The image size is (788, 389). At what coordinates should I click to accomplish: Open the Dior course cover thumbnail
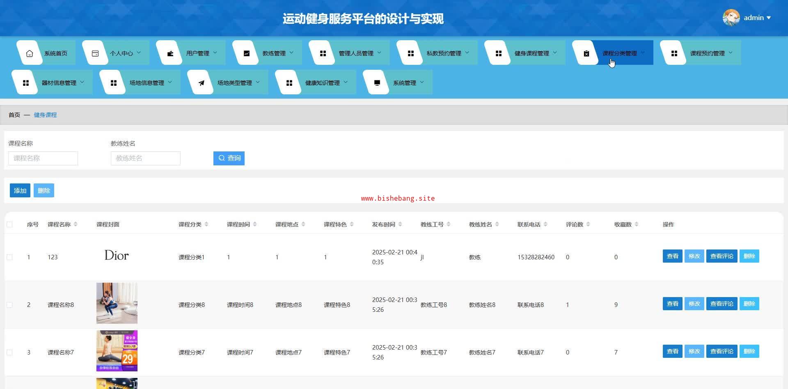(x=117, y=256)
